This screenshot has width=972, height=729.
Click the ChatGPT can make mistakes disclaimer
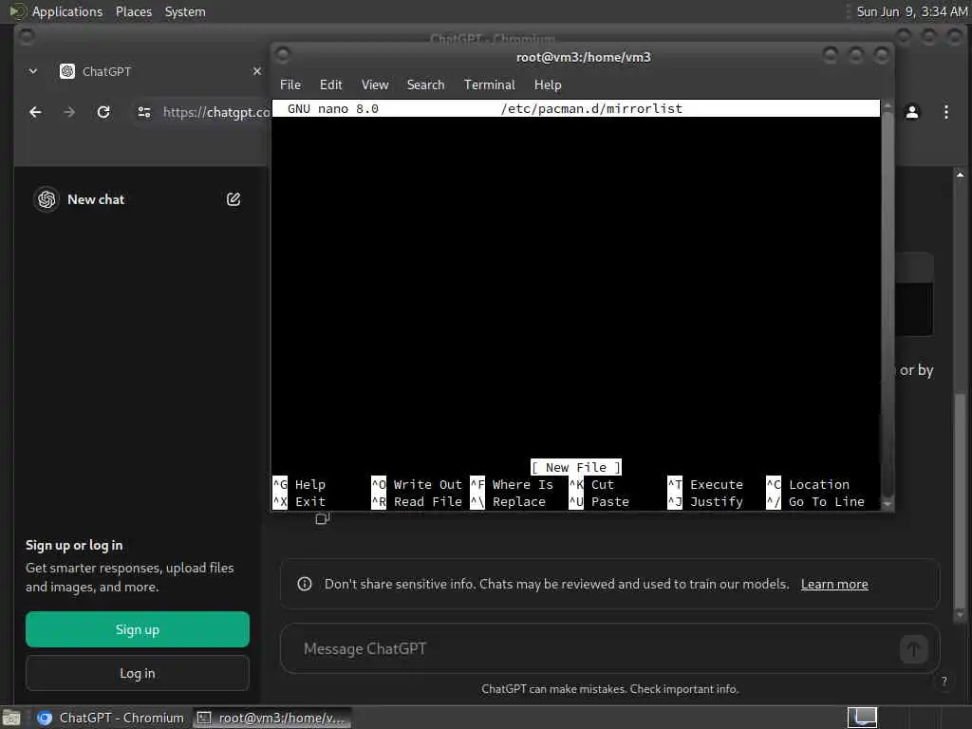pyautogui.click(x=610, y=689)
